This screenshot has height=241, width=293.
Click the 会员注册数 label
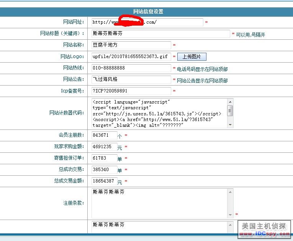click(71, 135)
